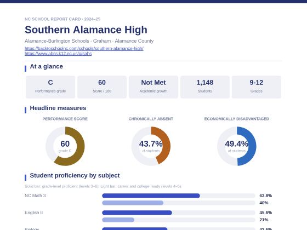Click the 63.8% value
This screenshot has height=230, width=307.
(266, 196)
